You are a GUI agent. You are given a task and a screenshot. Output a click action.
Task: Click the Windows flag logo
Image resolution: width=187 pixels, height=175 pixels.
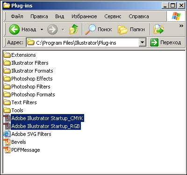click(176, 16)
